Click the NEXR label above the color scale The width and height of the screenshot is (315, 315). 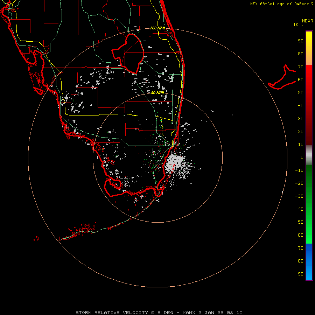pos(307,21)
